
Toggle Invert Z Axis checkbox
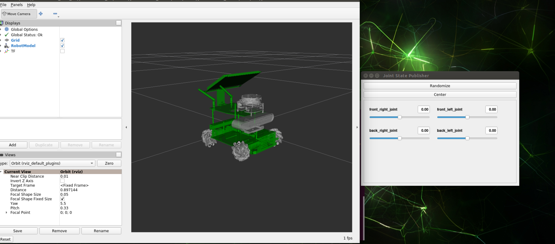click(62, 181)
